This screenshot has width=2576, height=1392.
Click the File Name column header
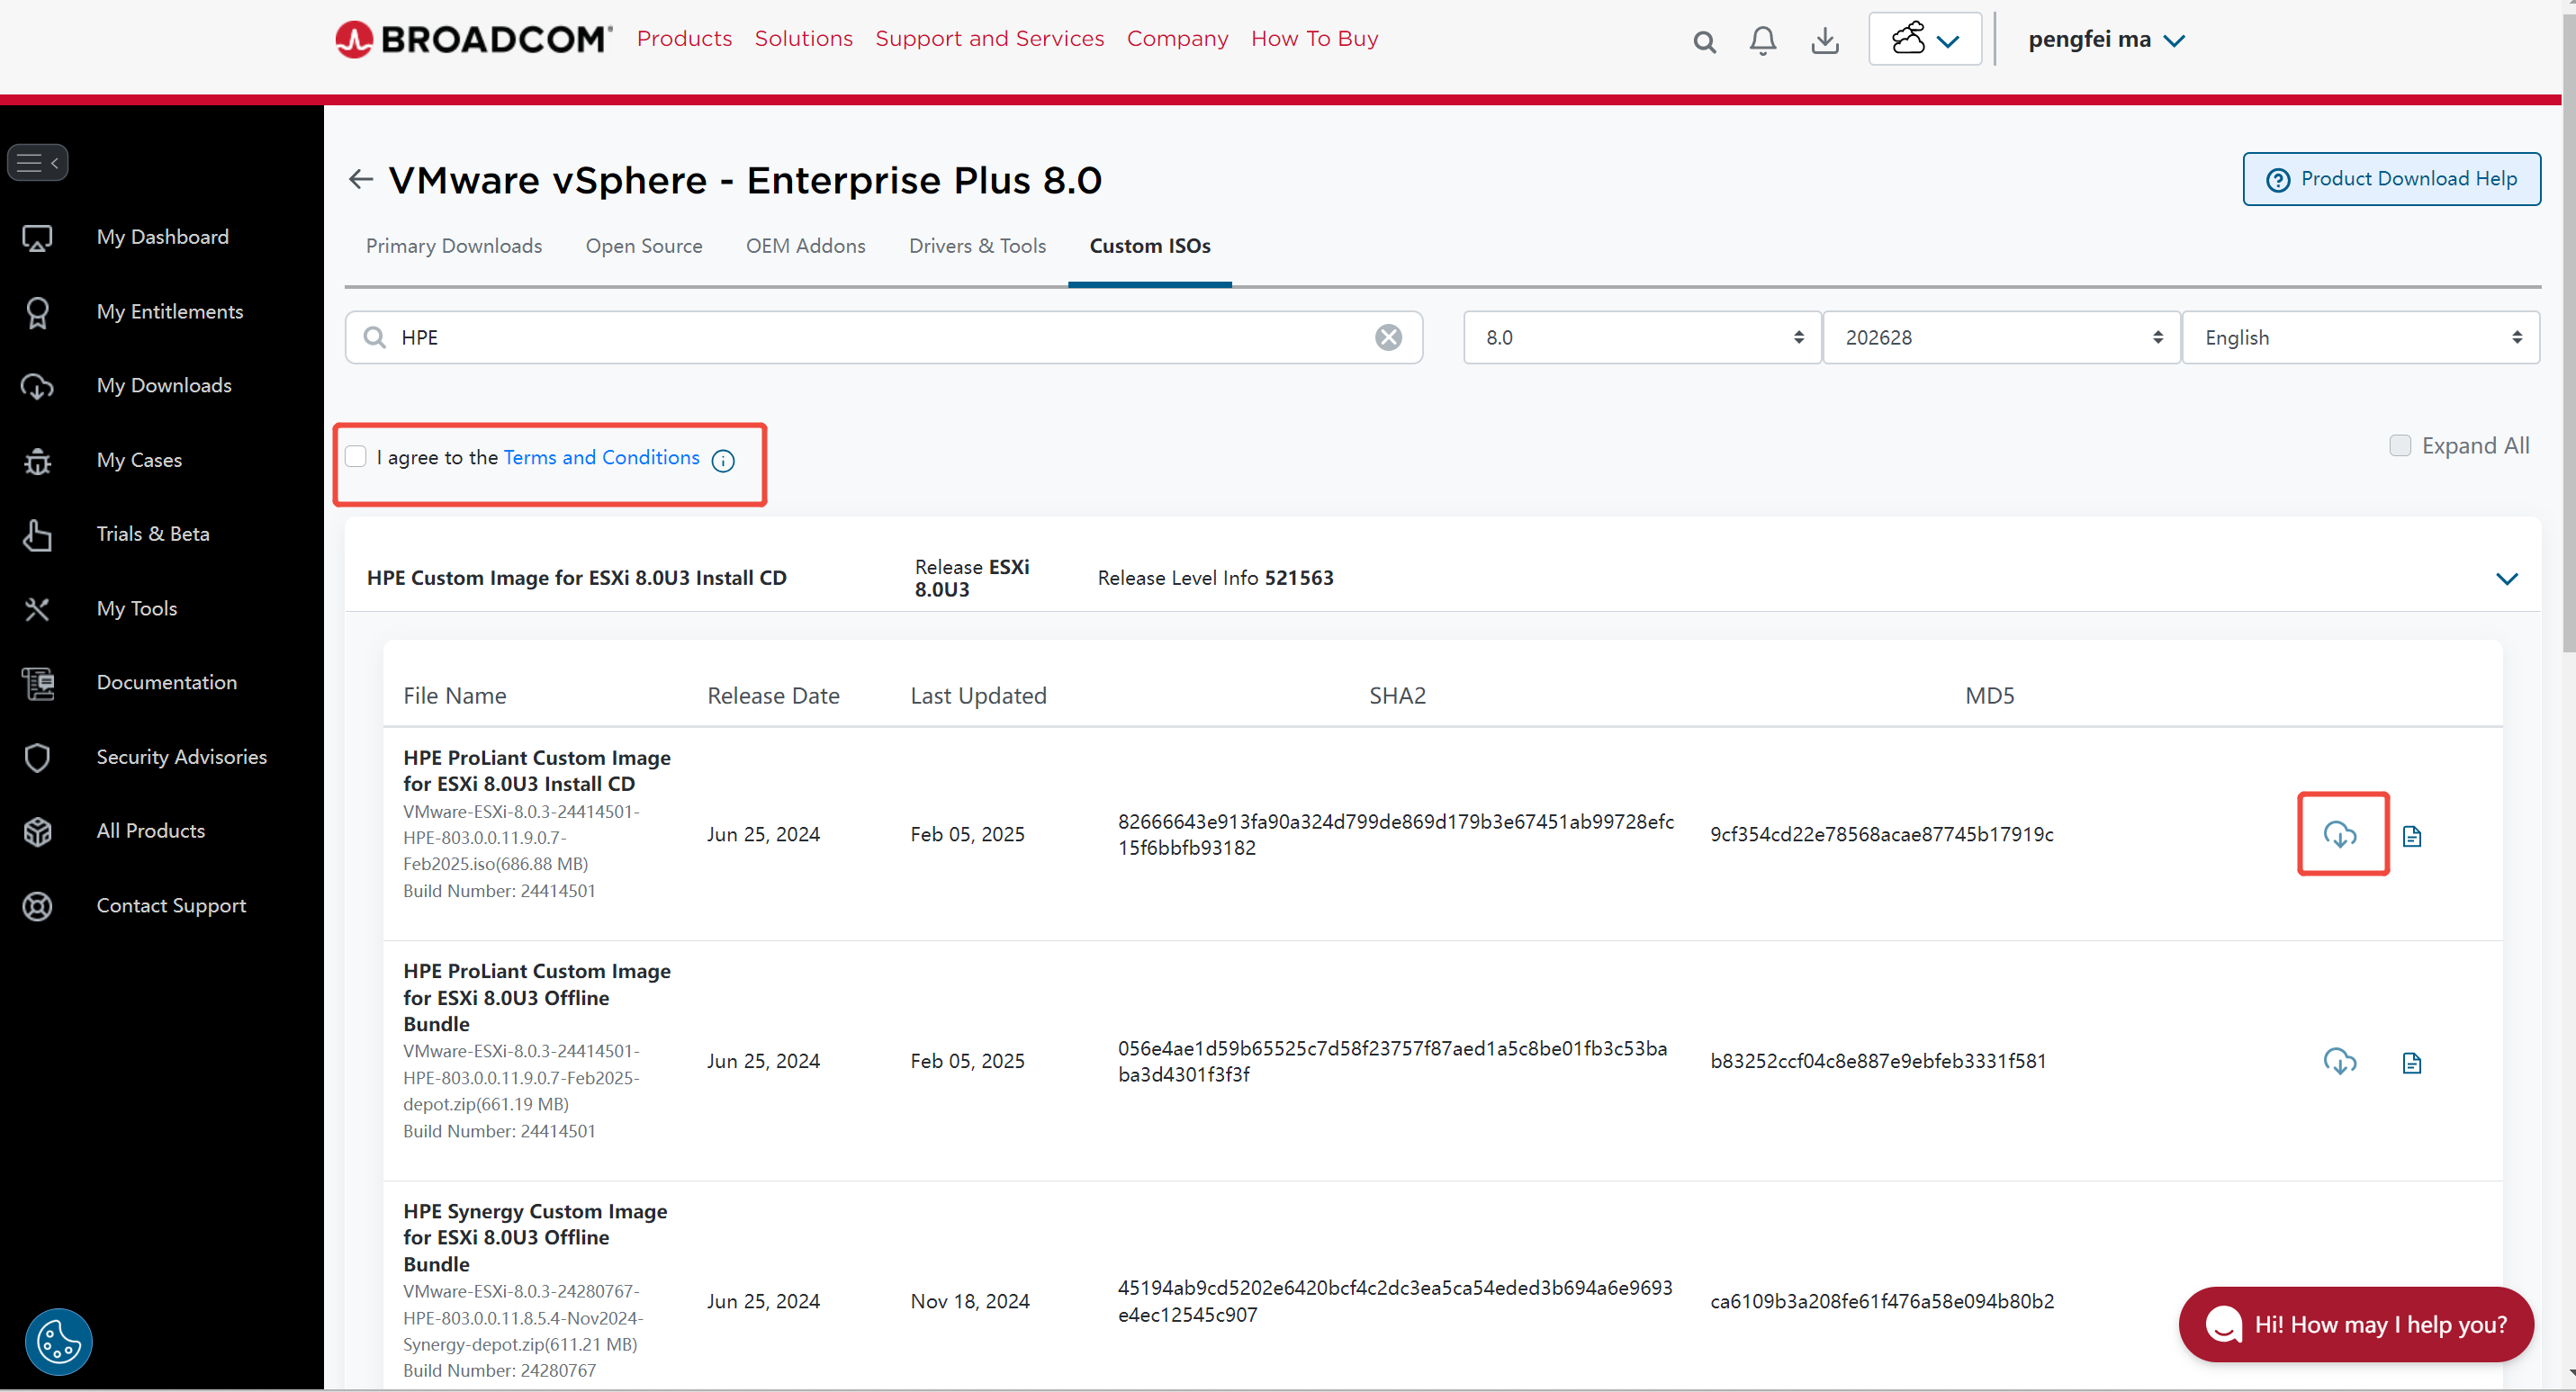point(455,696)
